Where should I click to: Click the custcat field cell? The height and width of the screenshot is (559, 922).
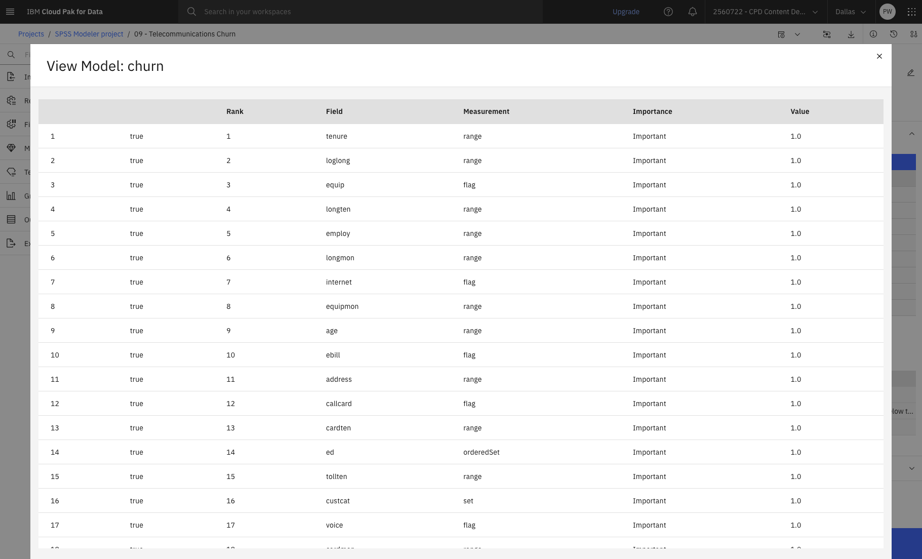(338, 501)
